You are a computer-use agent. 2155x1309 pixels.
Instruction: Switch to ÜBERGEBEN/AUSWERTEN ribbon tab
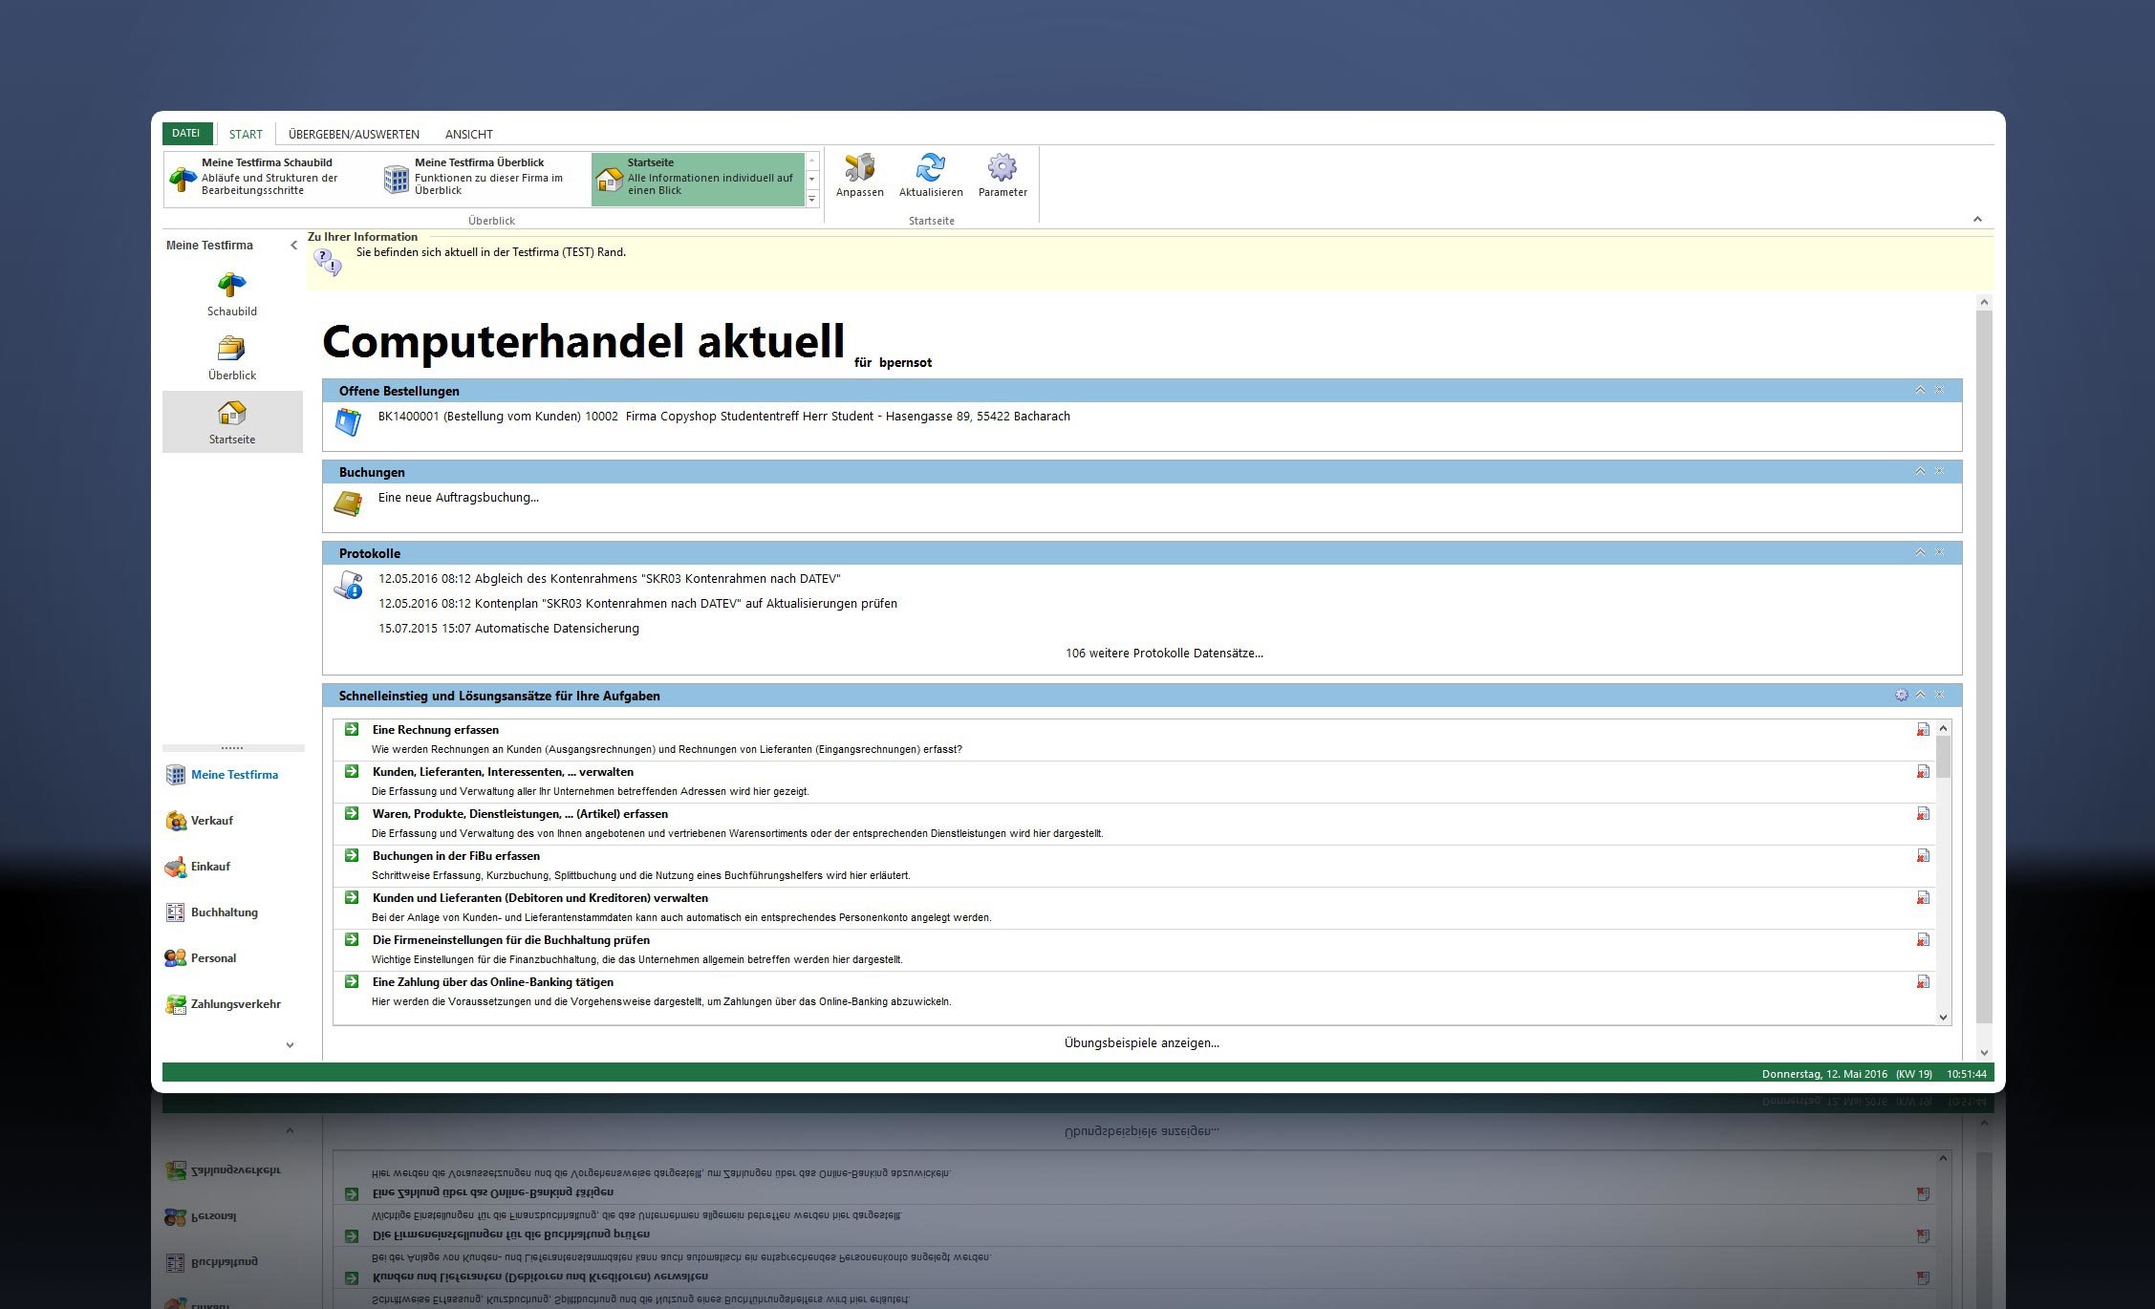[354, 135]
